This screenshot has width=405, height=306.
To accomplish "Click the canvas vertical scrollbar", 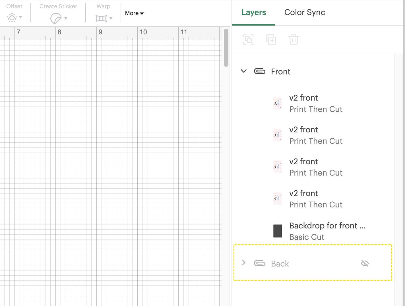I will pyautogui.click(x=226, y=47).
